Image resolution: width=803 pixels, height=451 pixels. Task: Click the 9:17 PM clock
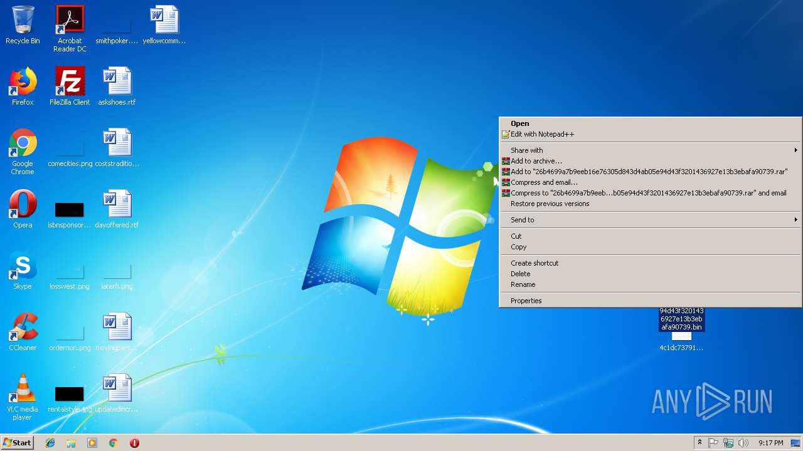pos(770,443)
